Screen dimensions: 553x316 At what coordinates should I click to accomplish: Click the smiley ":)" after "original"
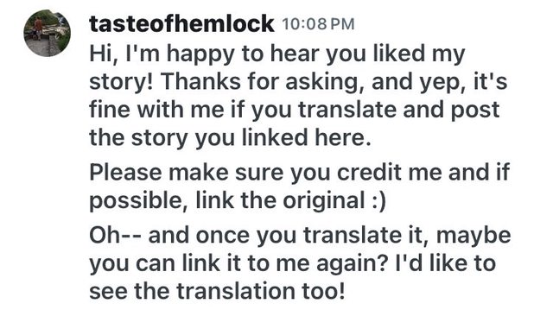(378, 201)
